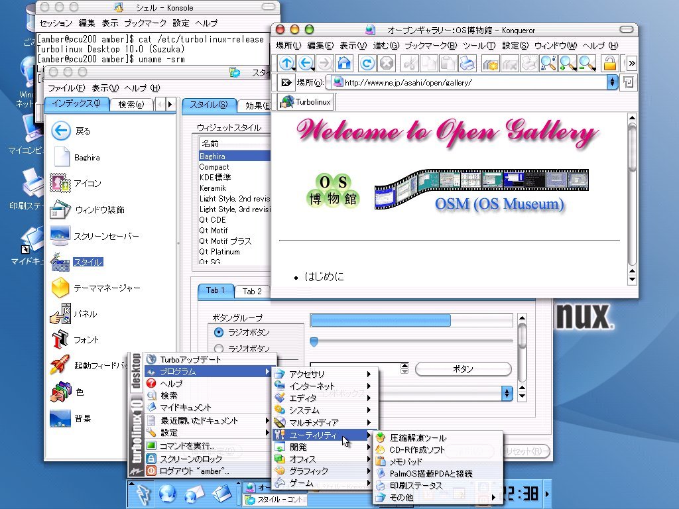The image size is (679, 509).
Task: Click the slider handle in style preview
Action: pyautogui.click(x=314, y=342)
